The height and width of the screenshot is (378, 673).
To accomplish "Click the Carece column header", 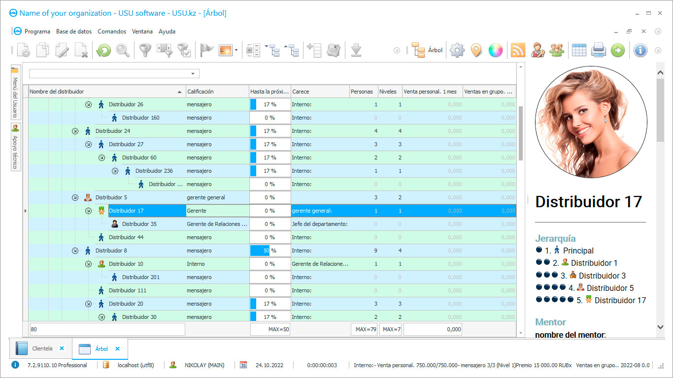I will [320, 92].
